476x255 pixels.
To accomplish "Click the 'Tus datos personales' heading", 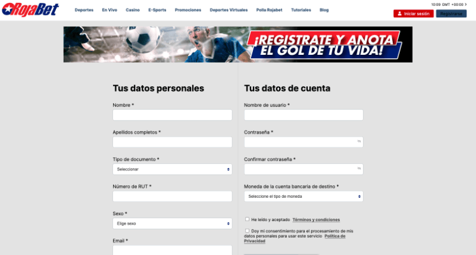I will (x=158, y=88).
